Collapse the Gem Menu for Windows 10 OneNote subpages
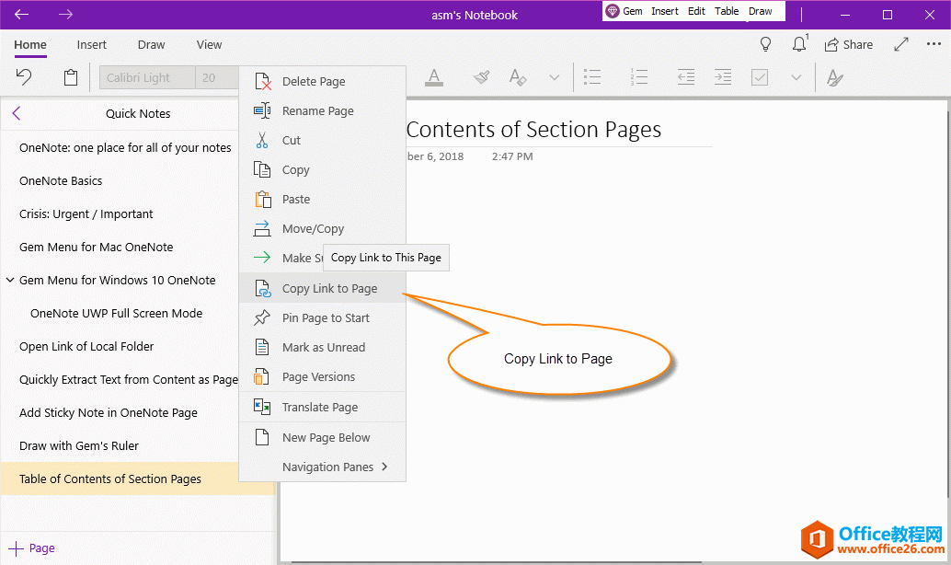This screenshot has height=565, width=951. tap(10, 281)
